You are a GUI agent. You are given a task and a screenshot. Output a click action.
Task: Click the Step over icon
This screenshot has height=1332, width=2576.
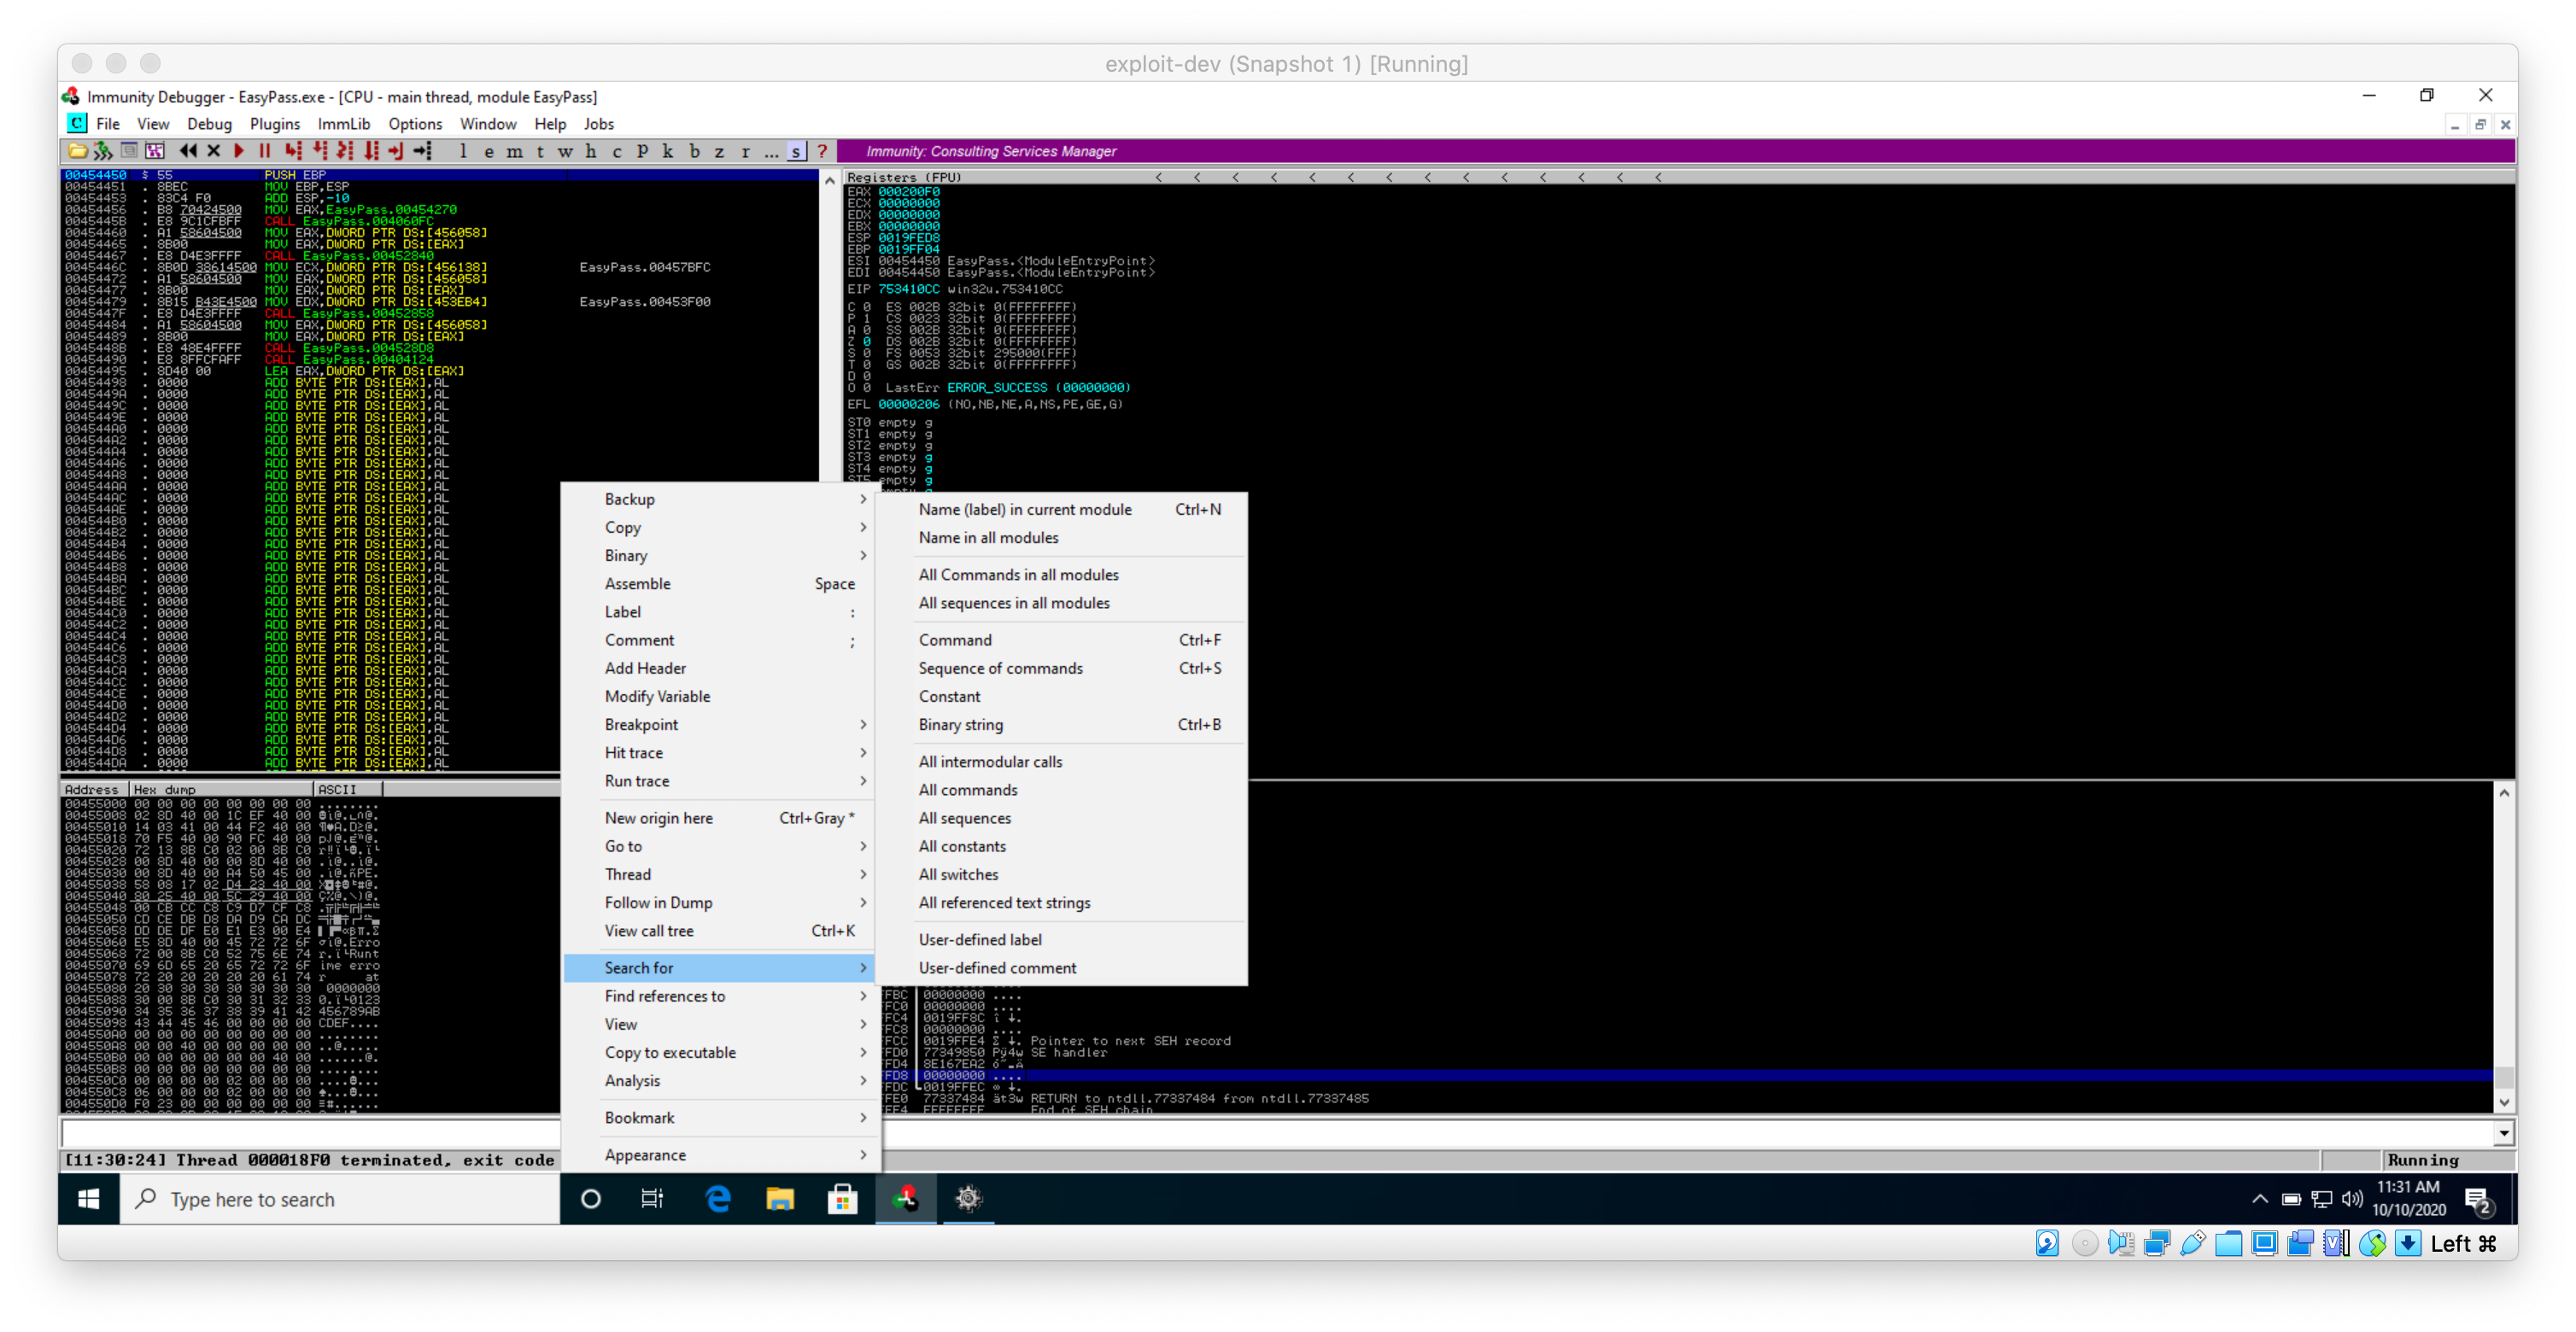point(320,151)
